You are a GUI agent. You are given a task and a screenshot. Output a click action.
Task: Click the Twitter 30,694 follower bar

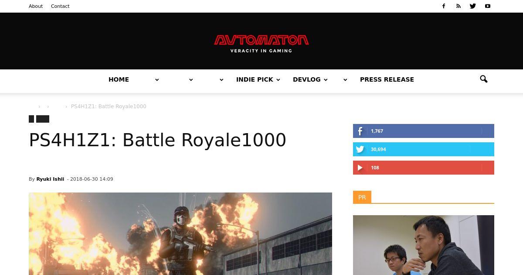[424, 149]
